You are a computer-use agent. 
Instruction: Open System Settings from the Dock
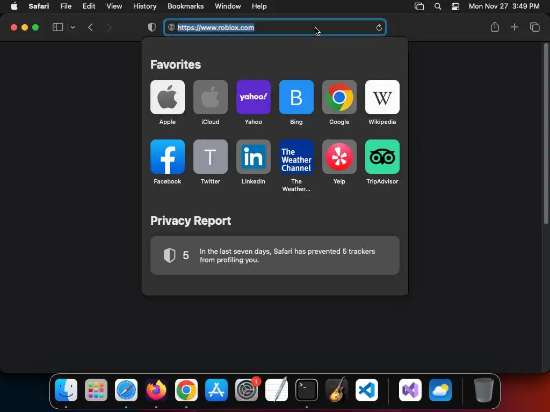pos(247,390)
